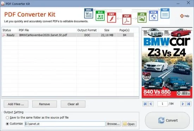Minimize the PDF Converter Kit window
This screenshot has height=131, width=194.
pos(178,4)
